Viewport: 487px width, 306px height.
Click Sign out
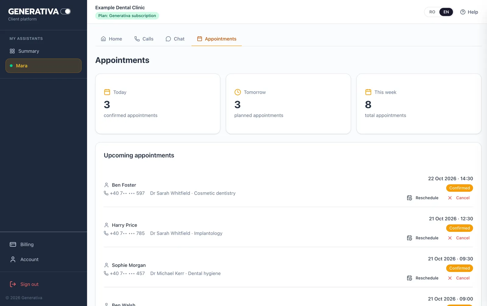(44, 284)
